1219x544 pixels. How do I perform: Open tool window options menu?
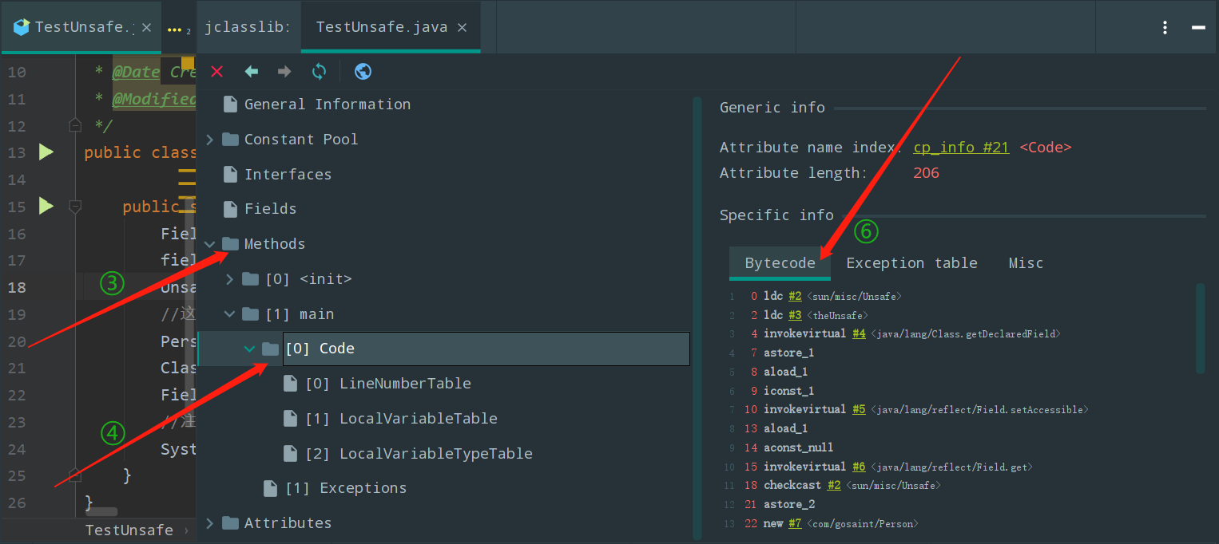tap(1165, 27)
